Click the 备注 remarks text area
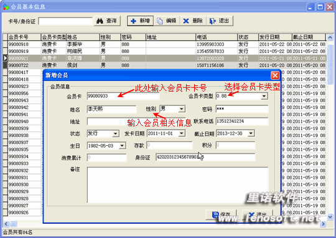 coord(177,185)
